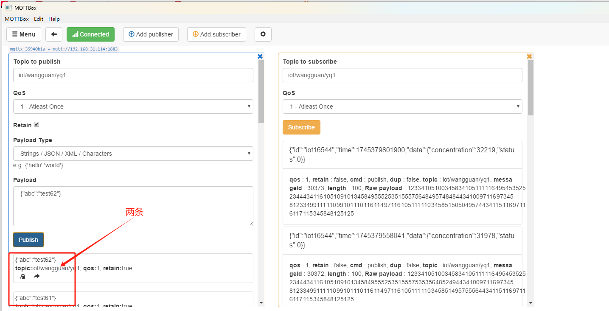Focus the Topic to subscribe field
Image resolution: width=609 pixels, height=311 pixels.
[402, 75]
